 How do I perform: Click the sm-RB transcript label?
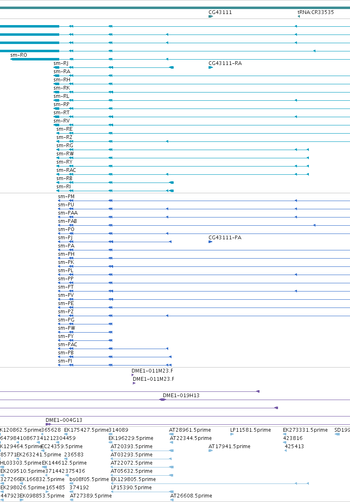click(64, 178)
